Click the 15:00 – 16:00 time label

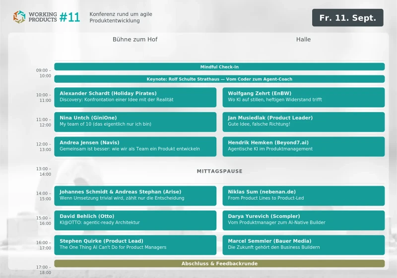(x=44, y=220)
